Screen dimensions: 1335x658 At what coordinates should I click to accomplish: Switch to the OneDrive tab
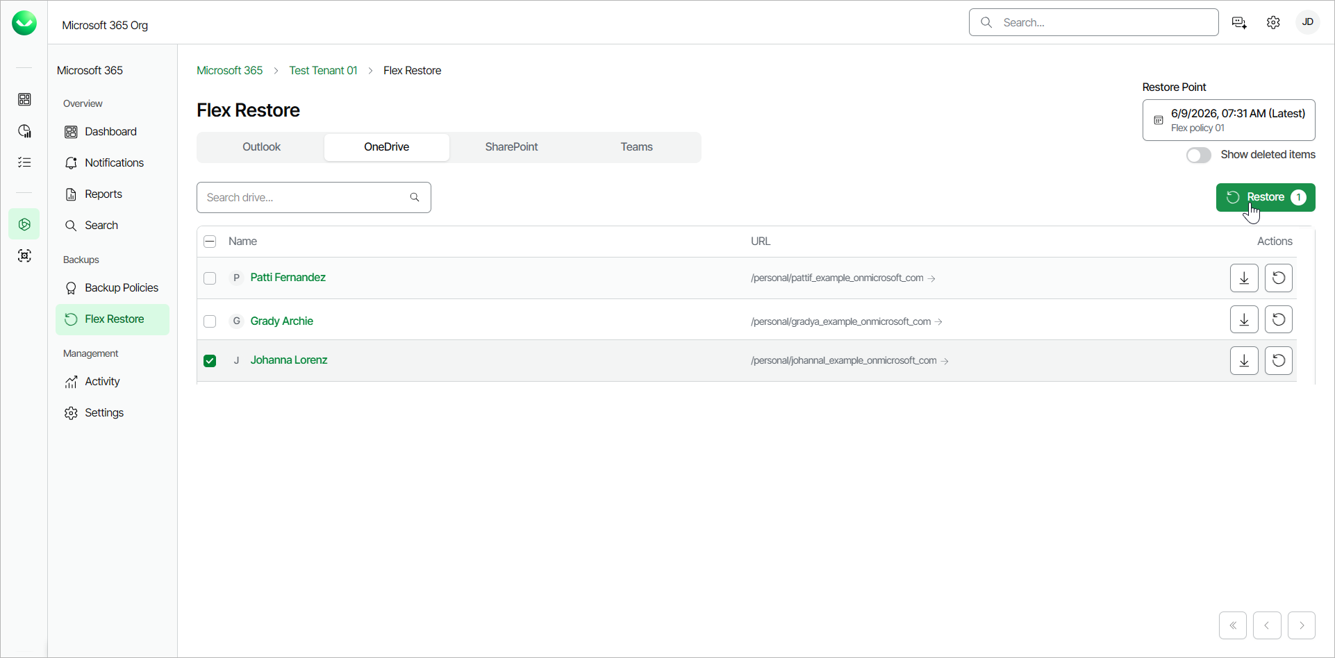click(x=387, y=147)
